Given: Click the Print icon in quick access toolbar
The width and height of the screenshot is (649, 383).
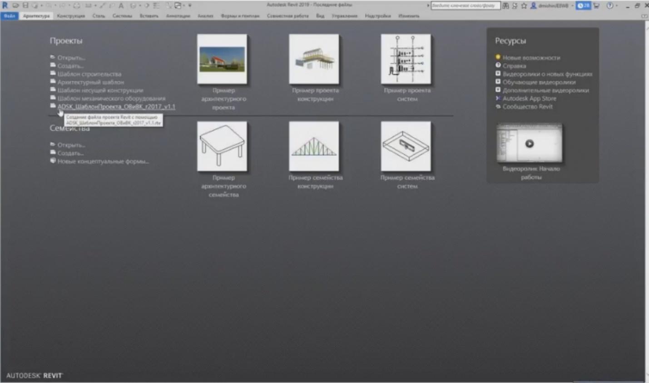Looking at the screenshot, I should 77,5.
